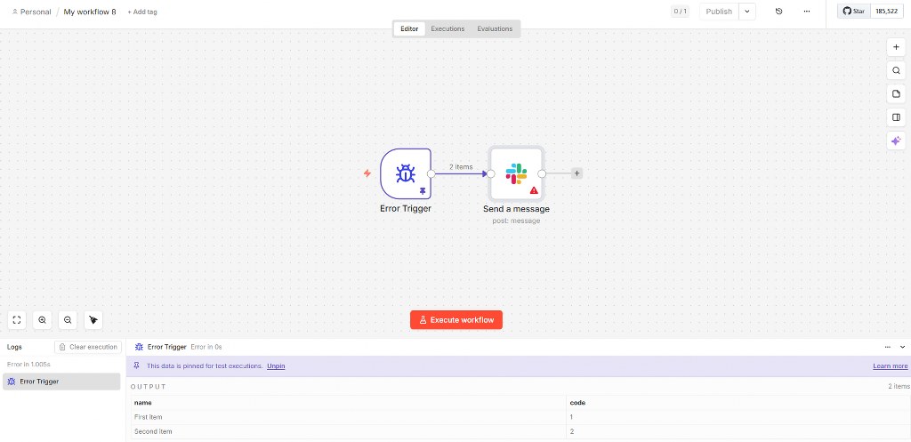The image size is (911, 442).
Task: Click Execute workflow button
Action: pos(456,320)
